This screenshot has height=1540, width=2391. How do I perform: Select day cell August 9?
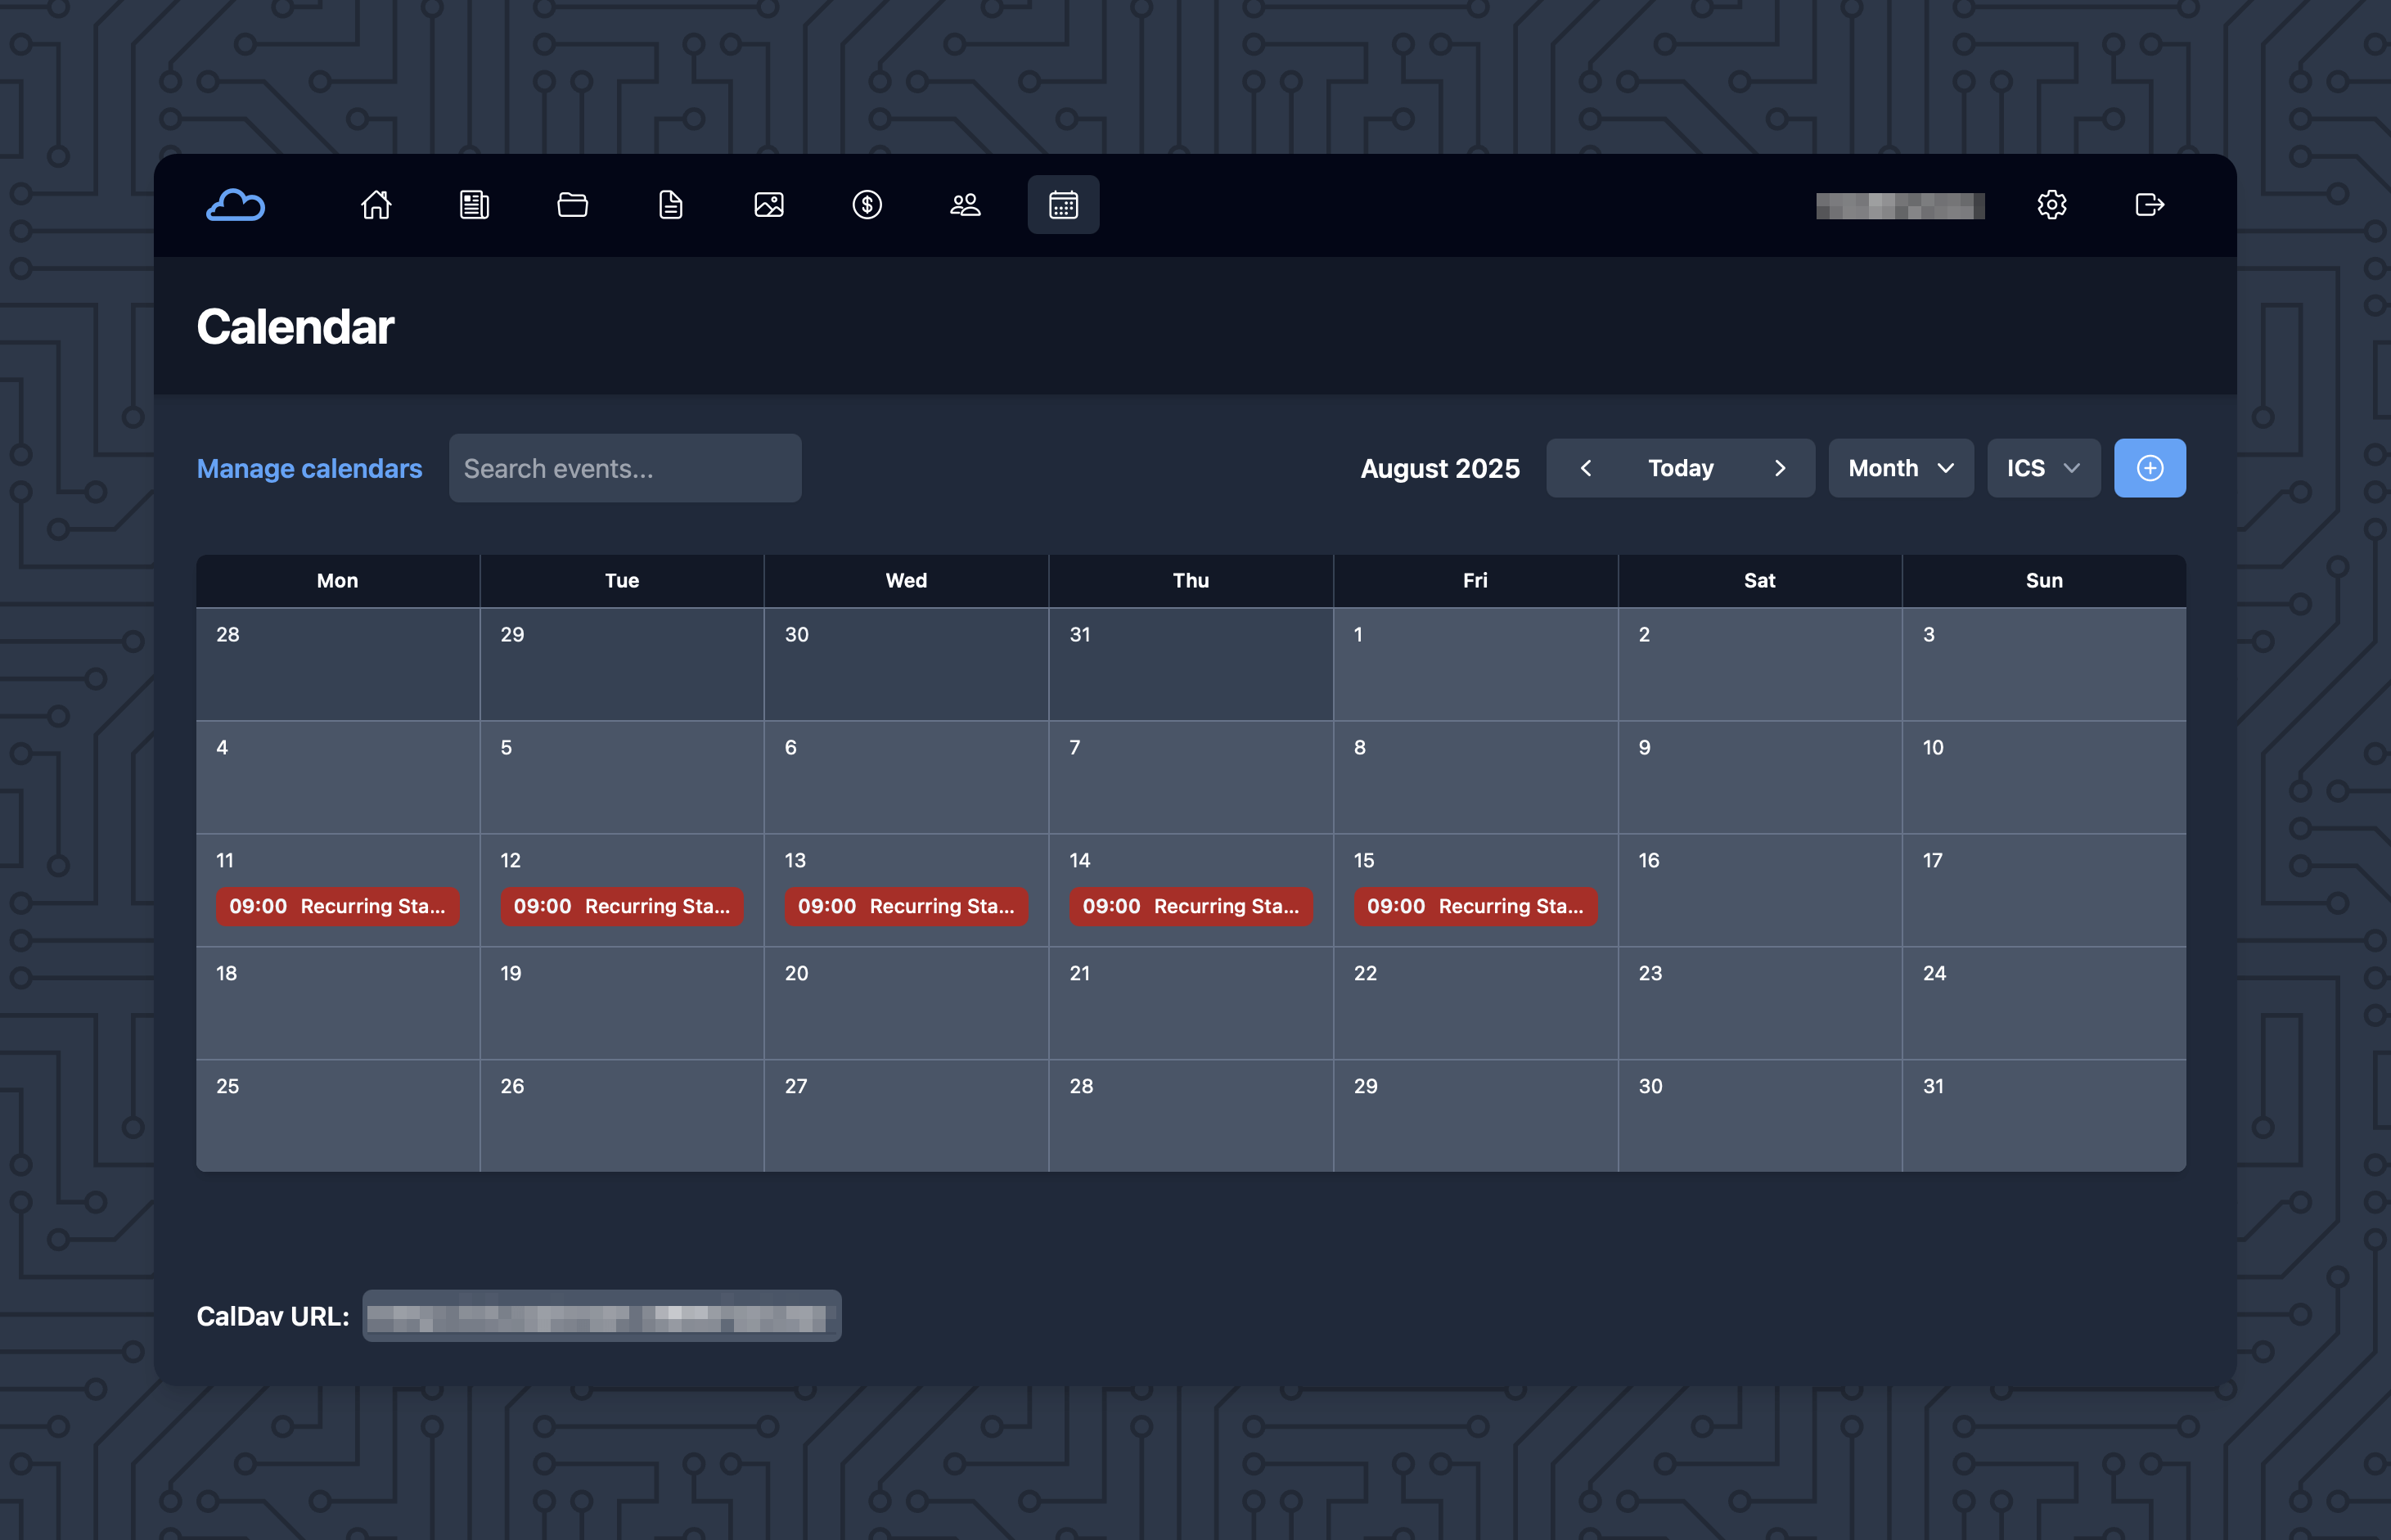coord(1759,777)
